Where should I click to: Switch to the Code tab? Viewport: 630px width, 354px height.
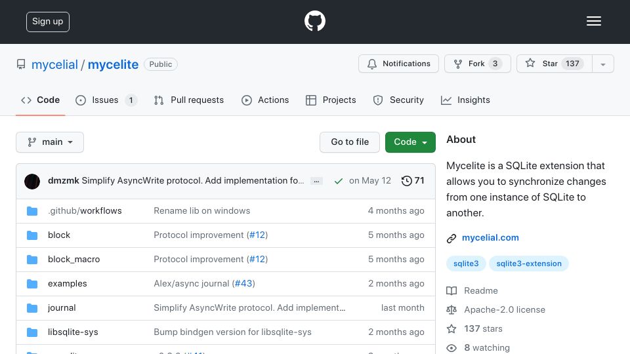coord(40,100)
